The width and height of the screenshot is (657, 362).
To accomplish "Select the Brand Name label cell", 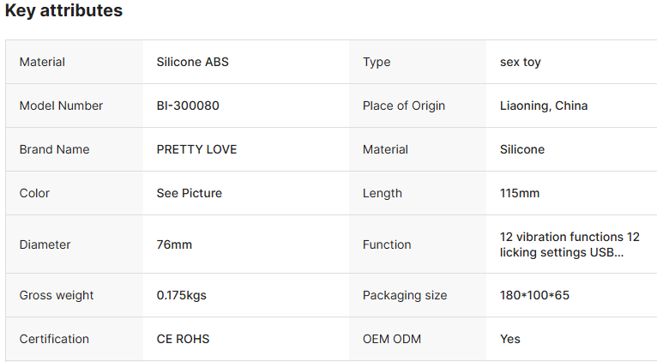I will tap(74, 149).
